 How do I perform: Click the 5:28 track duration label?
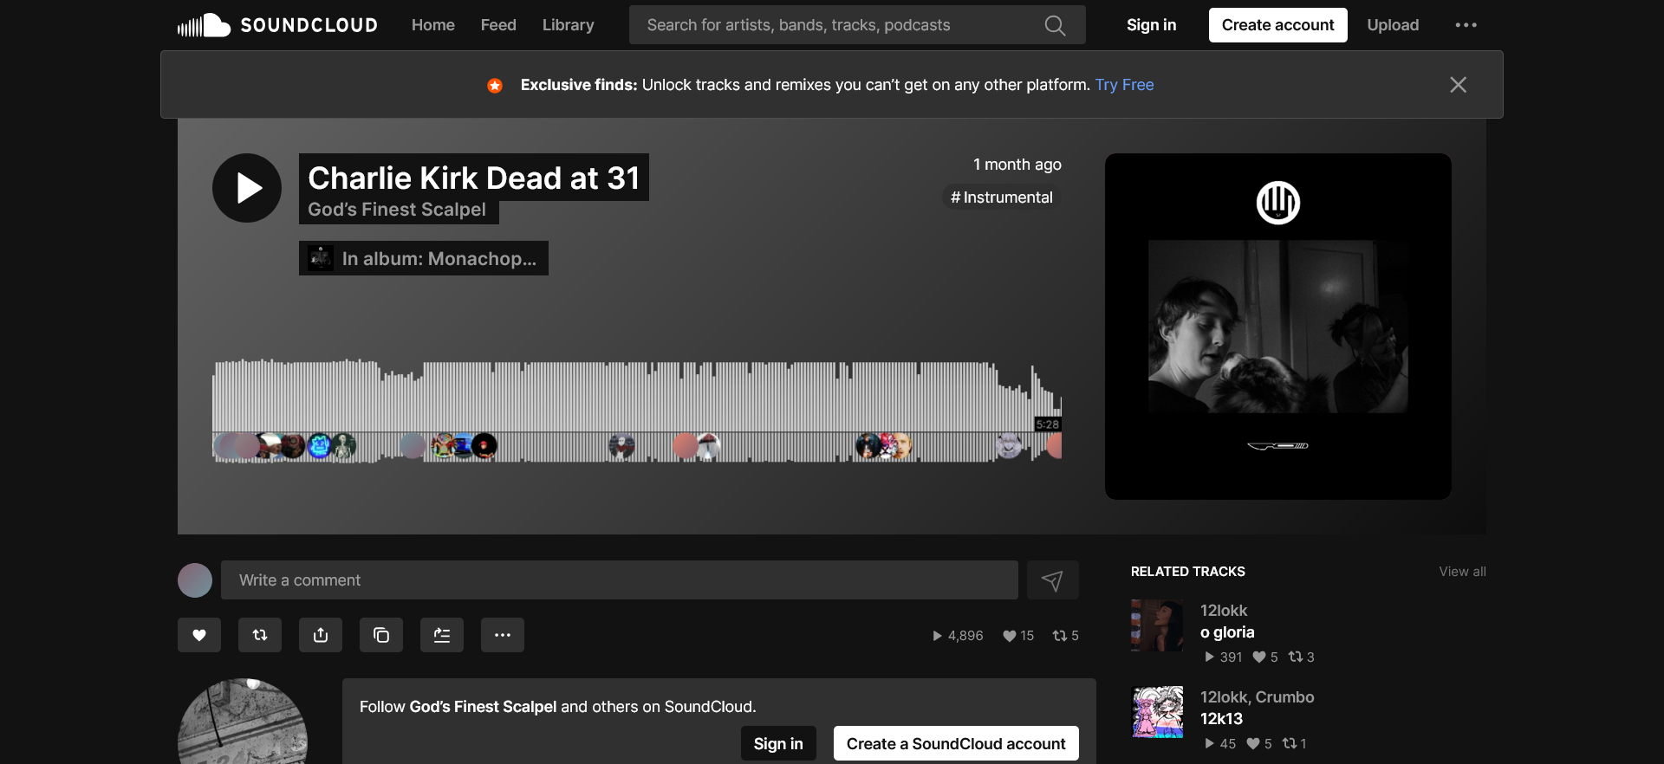[x=1047, y=424]
